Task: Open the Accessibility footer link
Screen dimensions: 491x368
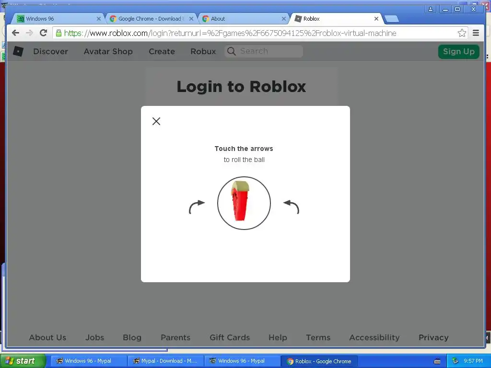Action: point(374,337)
